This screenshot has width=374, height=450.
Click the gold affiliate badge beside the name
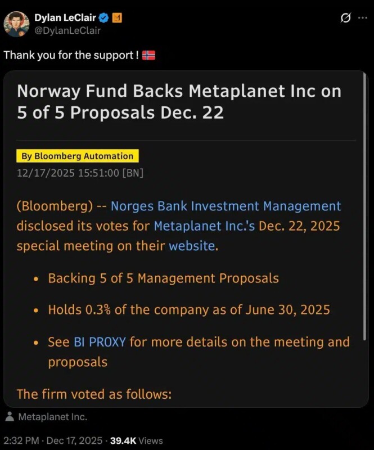pos(116,19)
